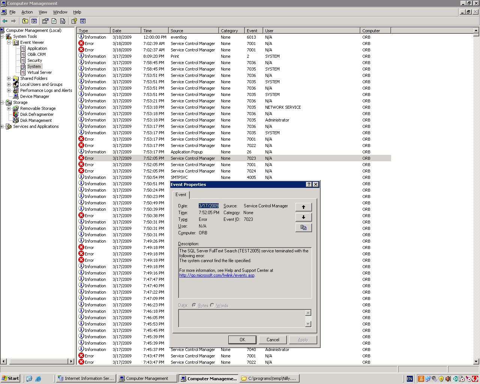Open the File menu

tap(12, 12)
